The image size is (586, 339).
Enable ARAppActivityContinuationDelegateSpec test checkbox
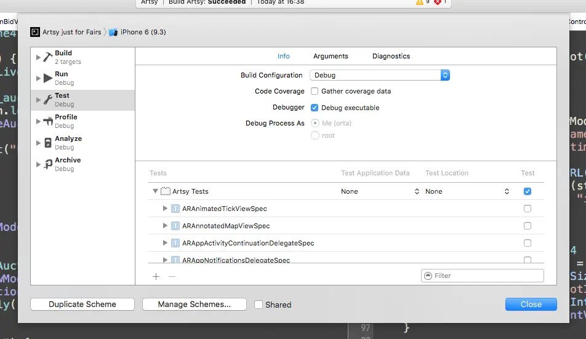[x=528, y=243]
